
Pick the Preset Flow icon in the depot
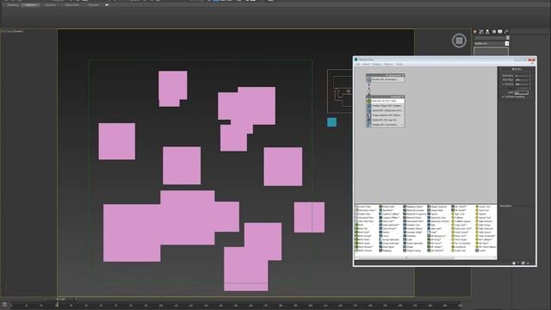356,207
